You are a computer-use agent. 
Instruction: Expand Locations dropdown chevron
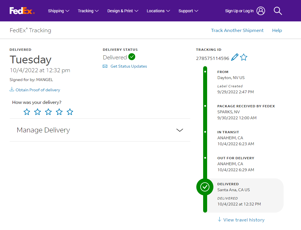coord(168,11)
